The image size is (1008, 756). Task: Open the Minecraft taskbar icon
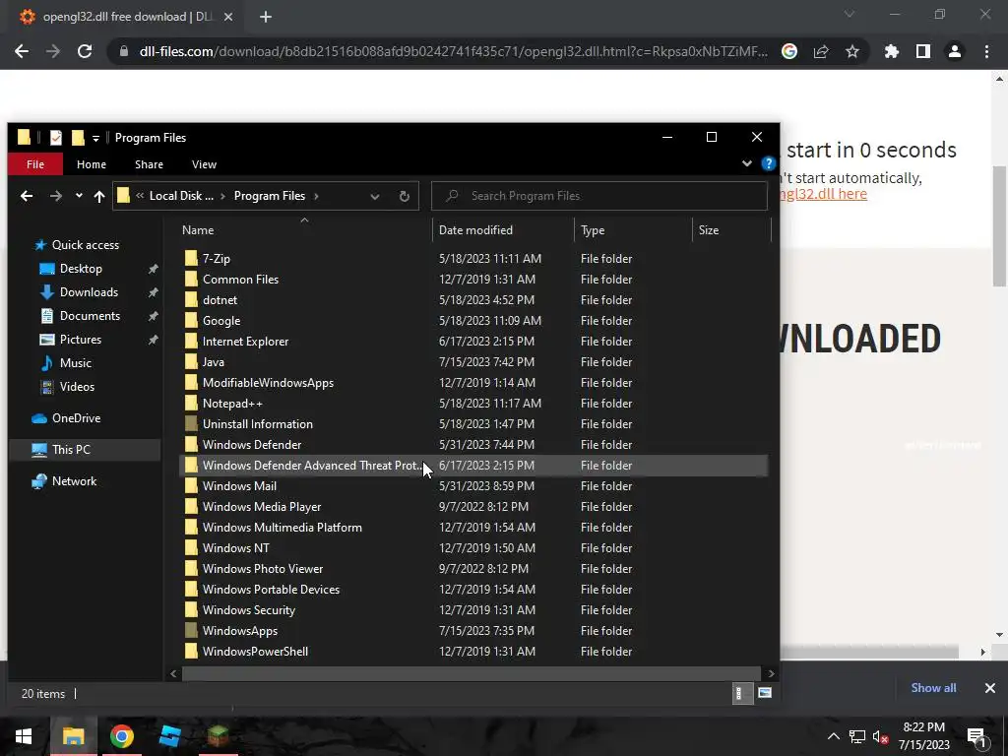pos(218,736)
